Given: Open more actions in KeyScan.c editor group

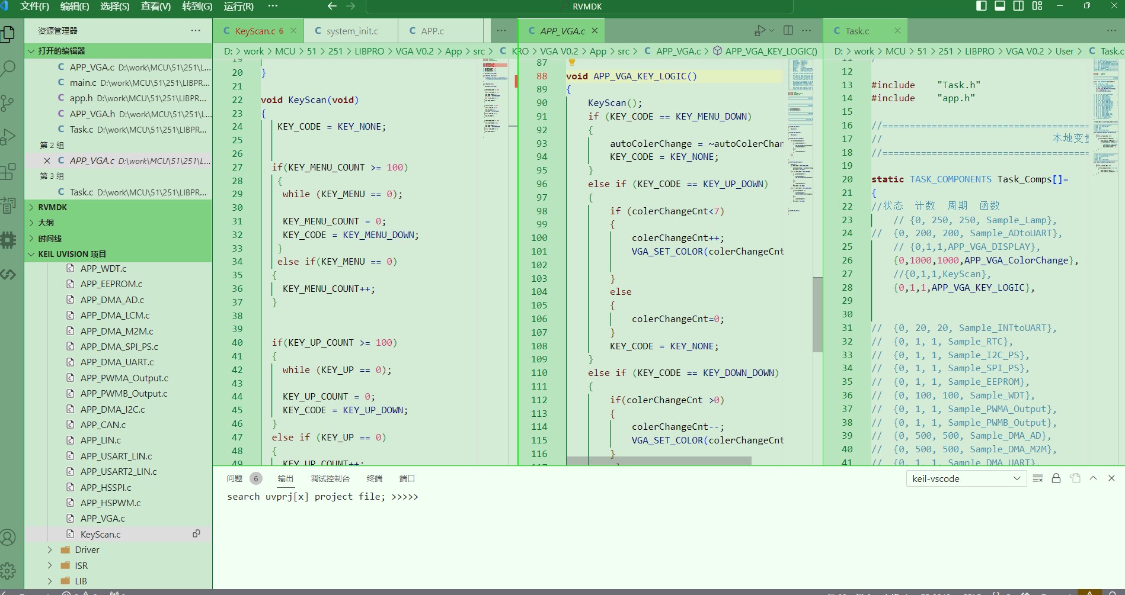Looking at the screenshot, I should click(501, 30).
